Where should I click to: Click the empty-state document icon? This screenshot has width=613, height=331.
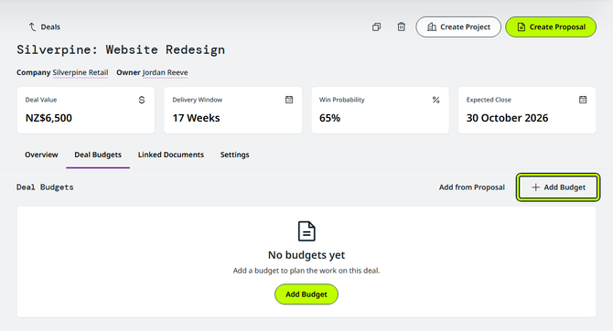(306, 231)
